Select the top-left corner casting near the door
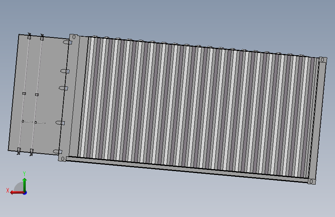The image size is (335, 217). pos(73,37)
